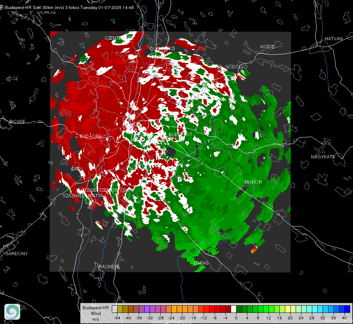Click the yellow swatch above 20
The height and width of the screenshot is (324, 353).
point(288,309)
